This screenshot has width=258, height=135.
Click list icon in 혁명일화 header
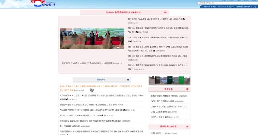pyautogui.click(x=187, y=89)
